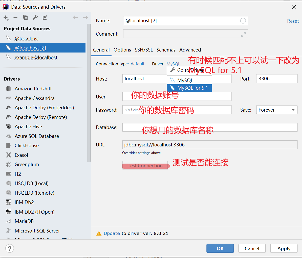Screen dimensions: 302x258
Task: Click the Test Connection button
Action: point(145,166)
